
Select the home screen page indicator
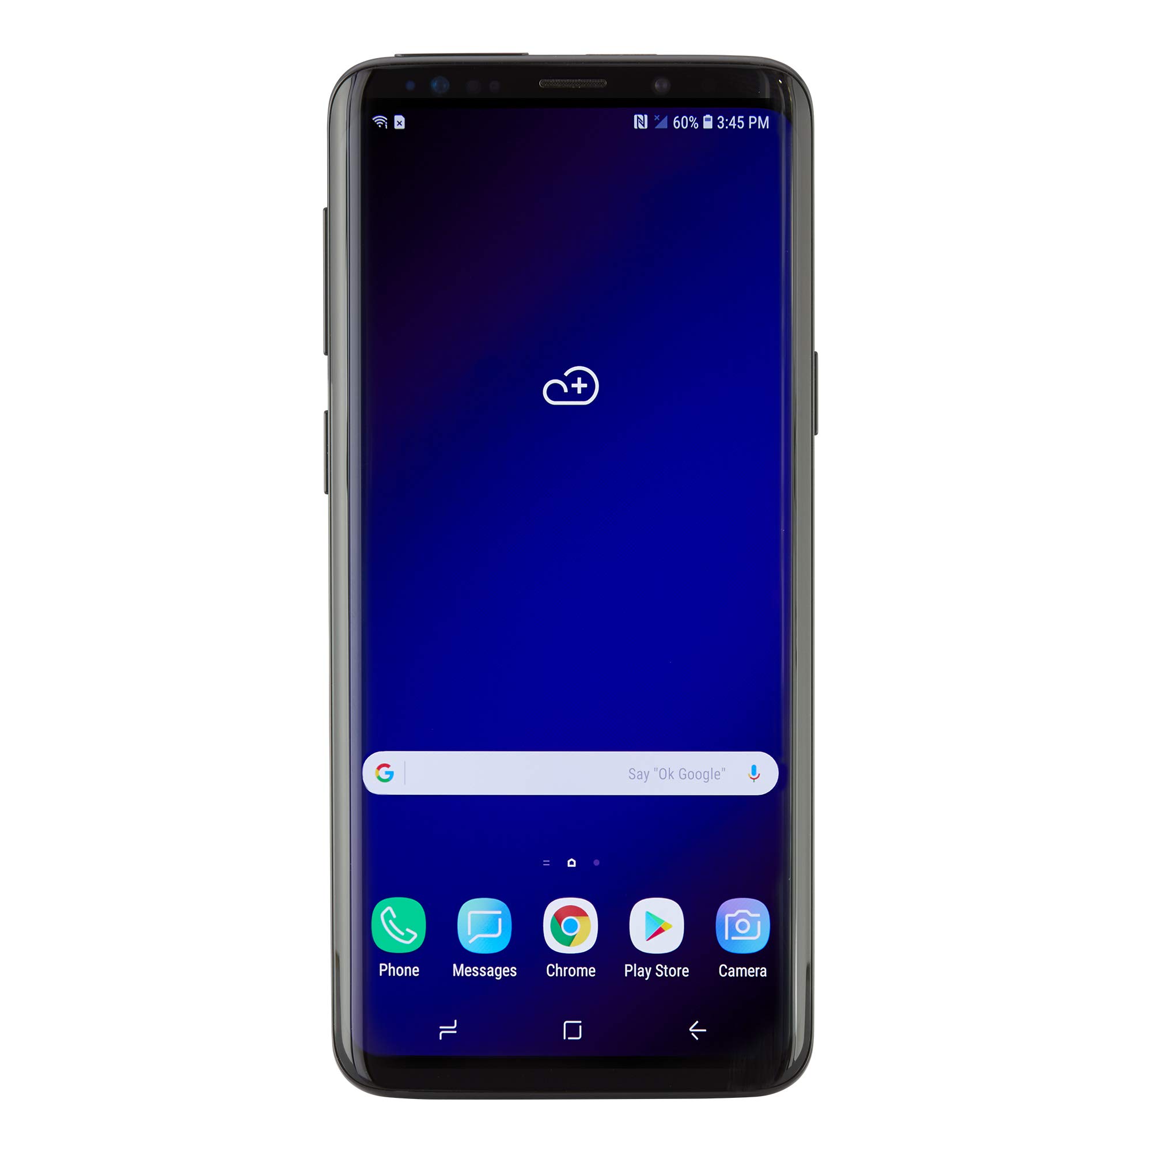(575, 863)
